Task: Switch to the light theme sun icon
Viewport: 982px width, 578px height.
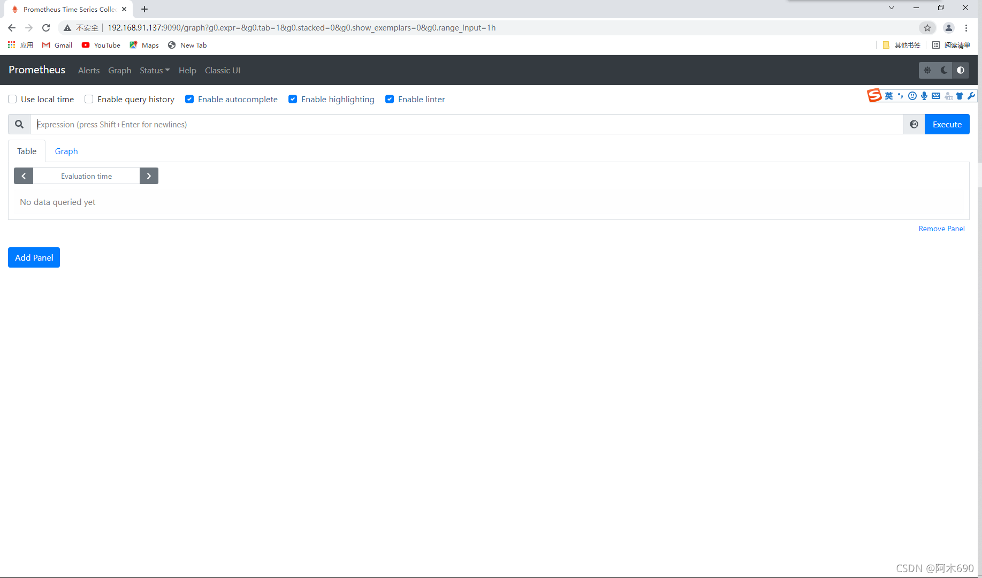Action: coord(927,70)
